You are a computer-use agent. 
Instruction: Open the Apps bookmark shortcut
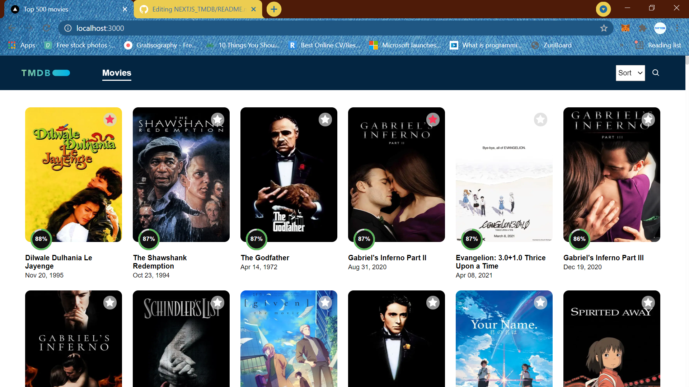point(22,45)
